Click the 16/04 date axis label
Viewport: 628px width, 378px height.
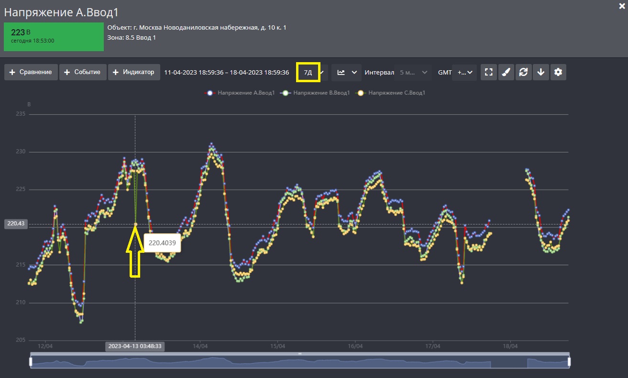pyautogui.click(x=355, y=346)
